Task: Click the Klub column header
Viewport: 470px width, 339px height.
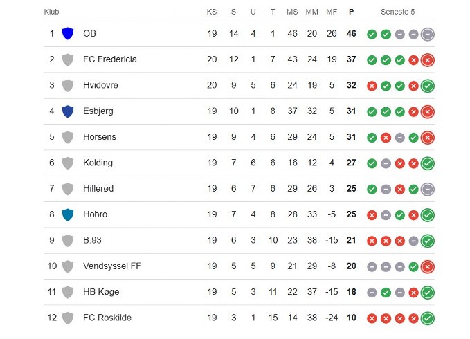Action: pos(51,12)
